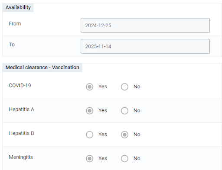The image size is (222, 170).
Task: Click the 'No' text label beside Meningitis
Action: [x=137, y=158]
